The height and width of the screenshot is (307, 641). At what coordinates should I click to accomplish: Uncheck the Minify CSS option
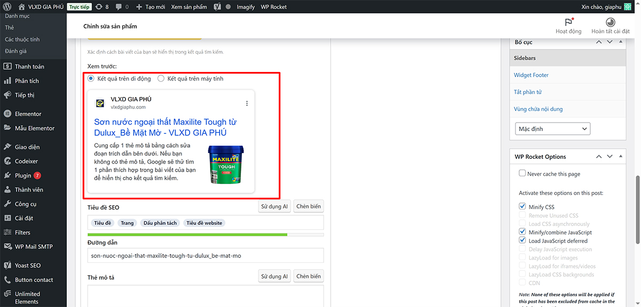[522, 207]
